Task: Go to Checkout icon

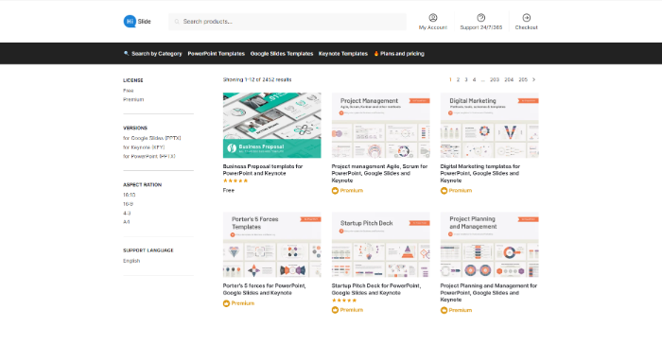Action: point(526,18)
